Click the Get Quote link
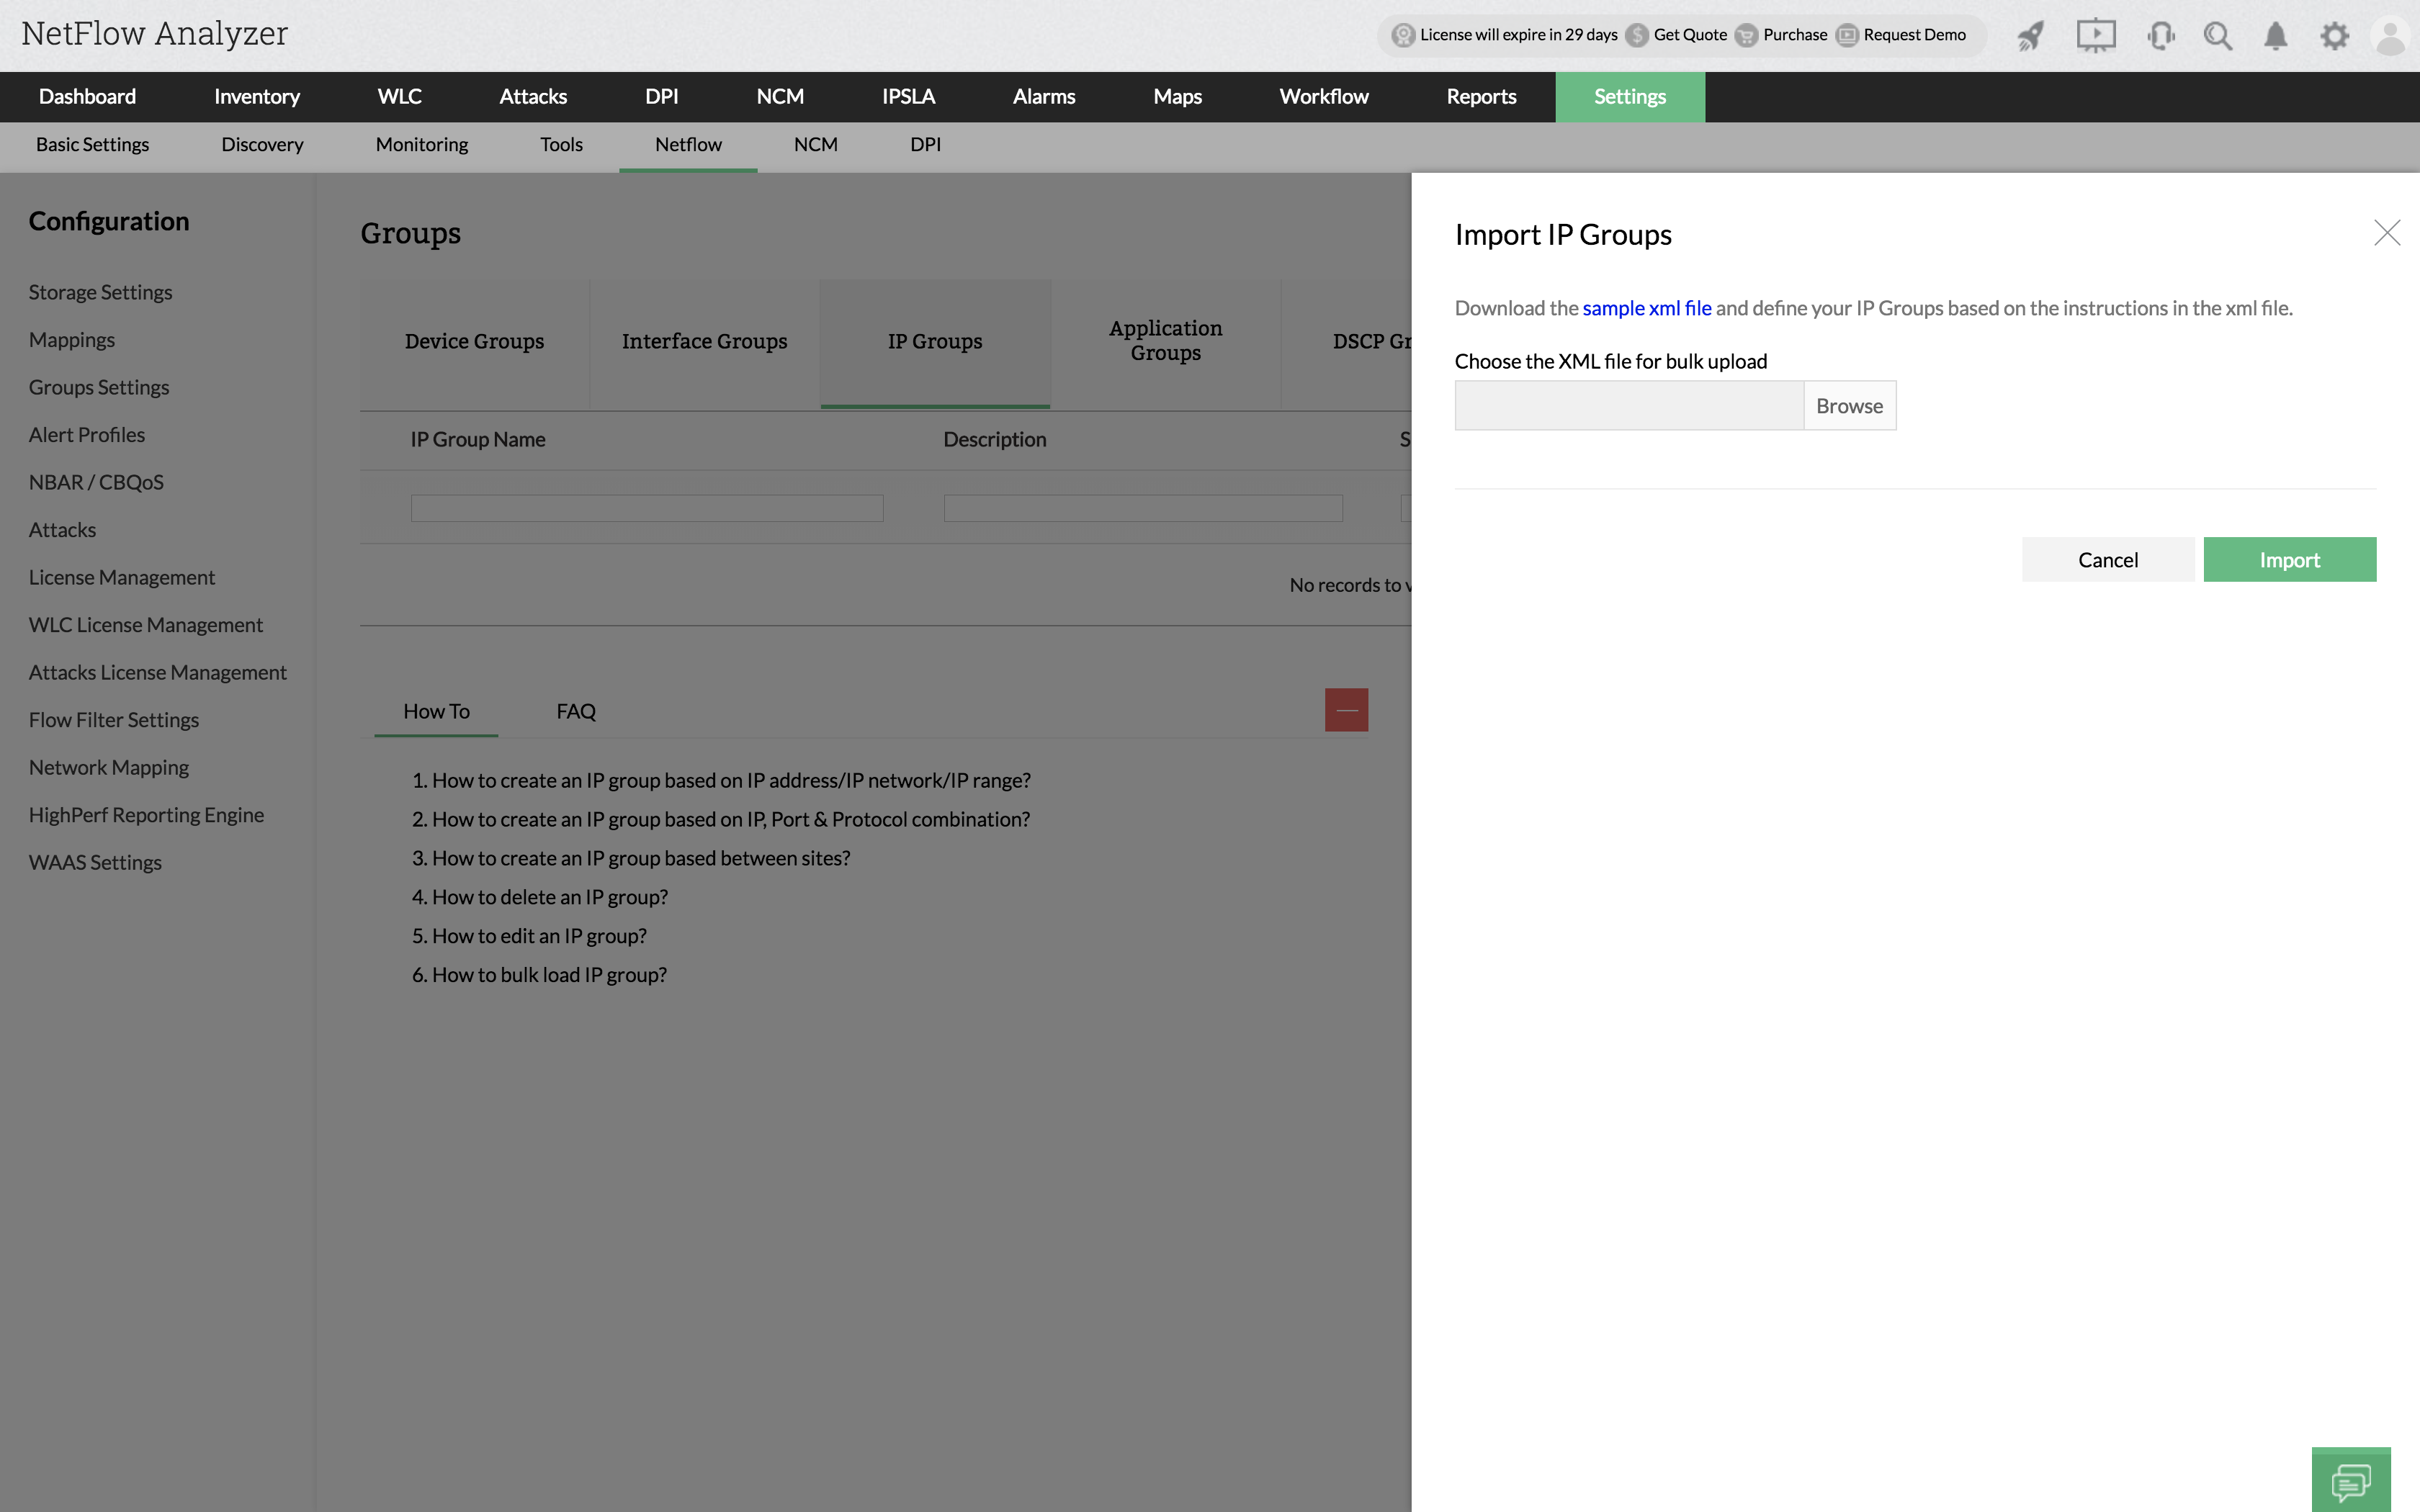The height and width of the screenshot is (1512, 2420). (x=1689, y=35)
